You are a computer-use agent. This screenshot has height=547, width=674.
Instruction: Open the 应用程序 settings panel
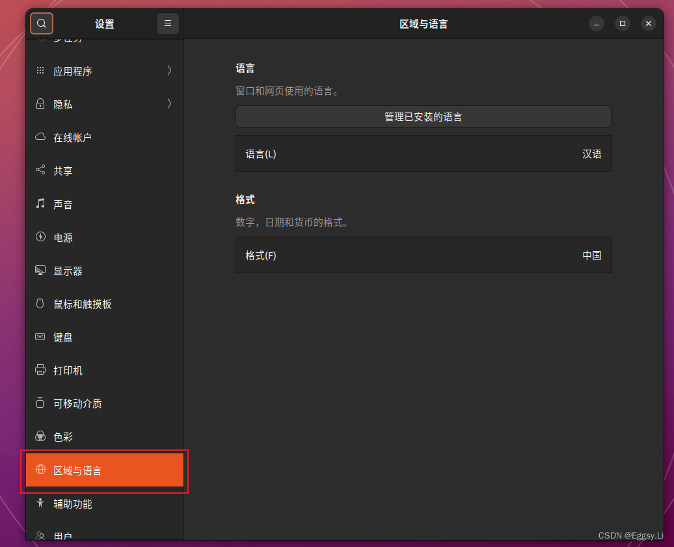pyautogui.click(x=105, y=71)
